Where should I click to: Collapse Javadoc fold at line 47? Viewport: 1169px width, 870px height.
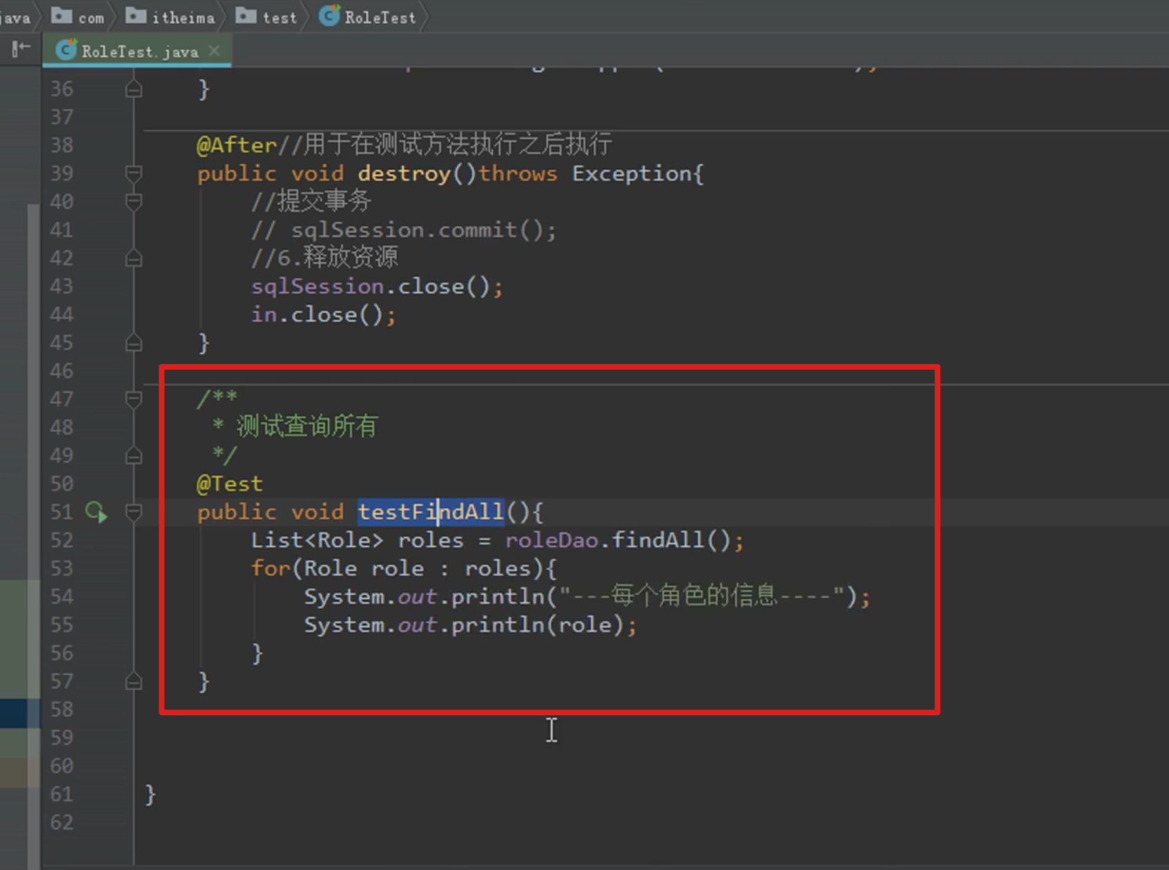click(x=134, y=399)
